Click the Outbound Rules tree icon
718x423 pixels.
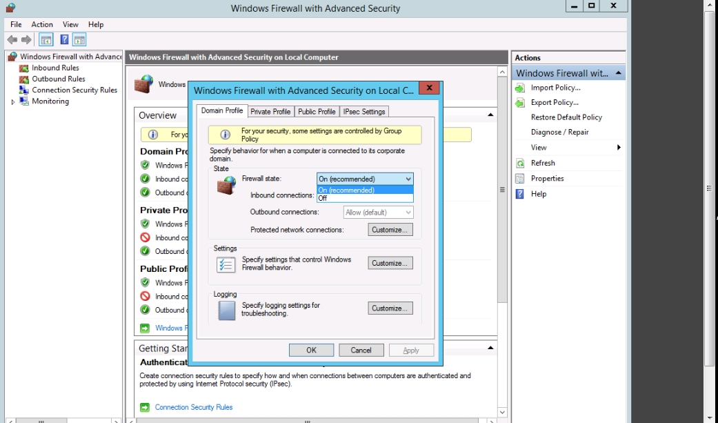(x=24, y=79)
